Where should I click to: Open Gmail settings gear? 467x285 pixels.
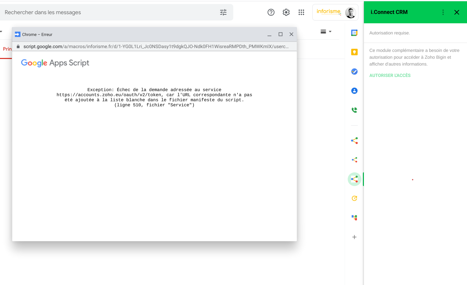pos(286,12)
